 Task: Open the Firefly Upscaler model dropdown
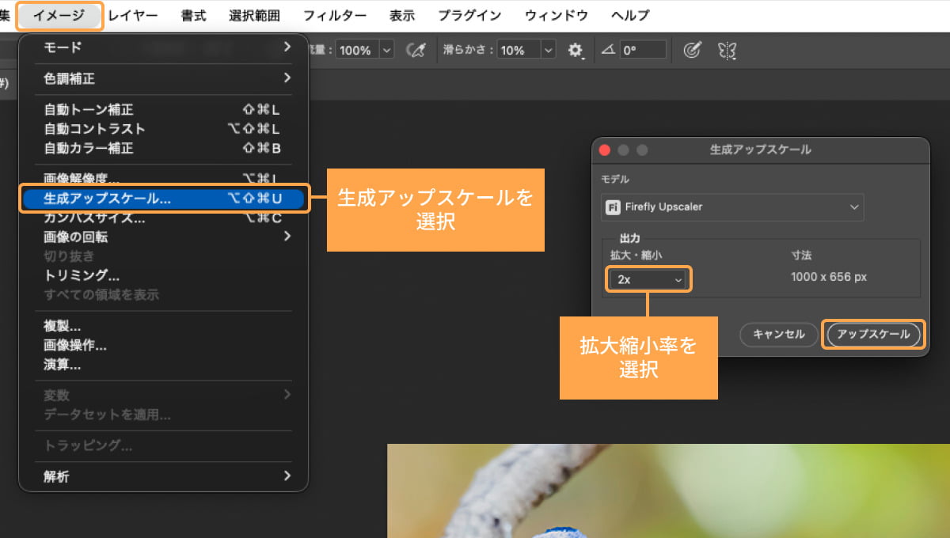point(731,206)
